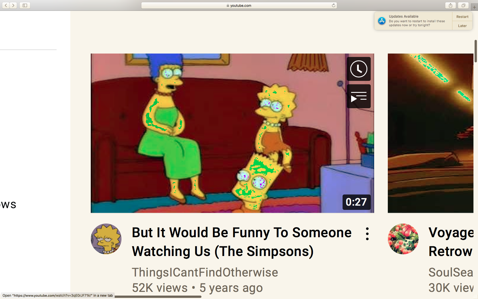The height and width of the screenshot is (299, 478).
Task: Open the Simpsons video thumbnail
Action: 232,133
